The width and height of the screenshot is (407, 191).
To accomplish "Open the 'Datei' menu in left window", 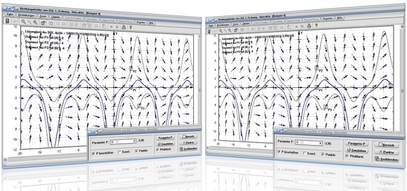I will [10, 14].
